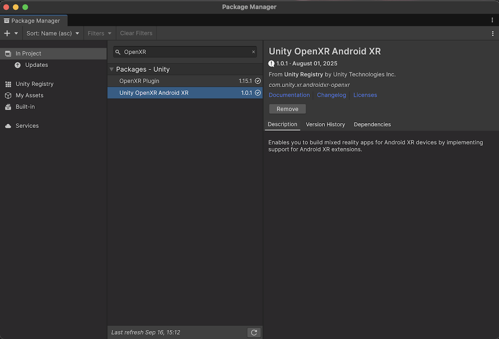This screenshot has height=339, width=499.
Task: Select Unity Registry in sidebar
Action: pos(34,84)
